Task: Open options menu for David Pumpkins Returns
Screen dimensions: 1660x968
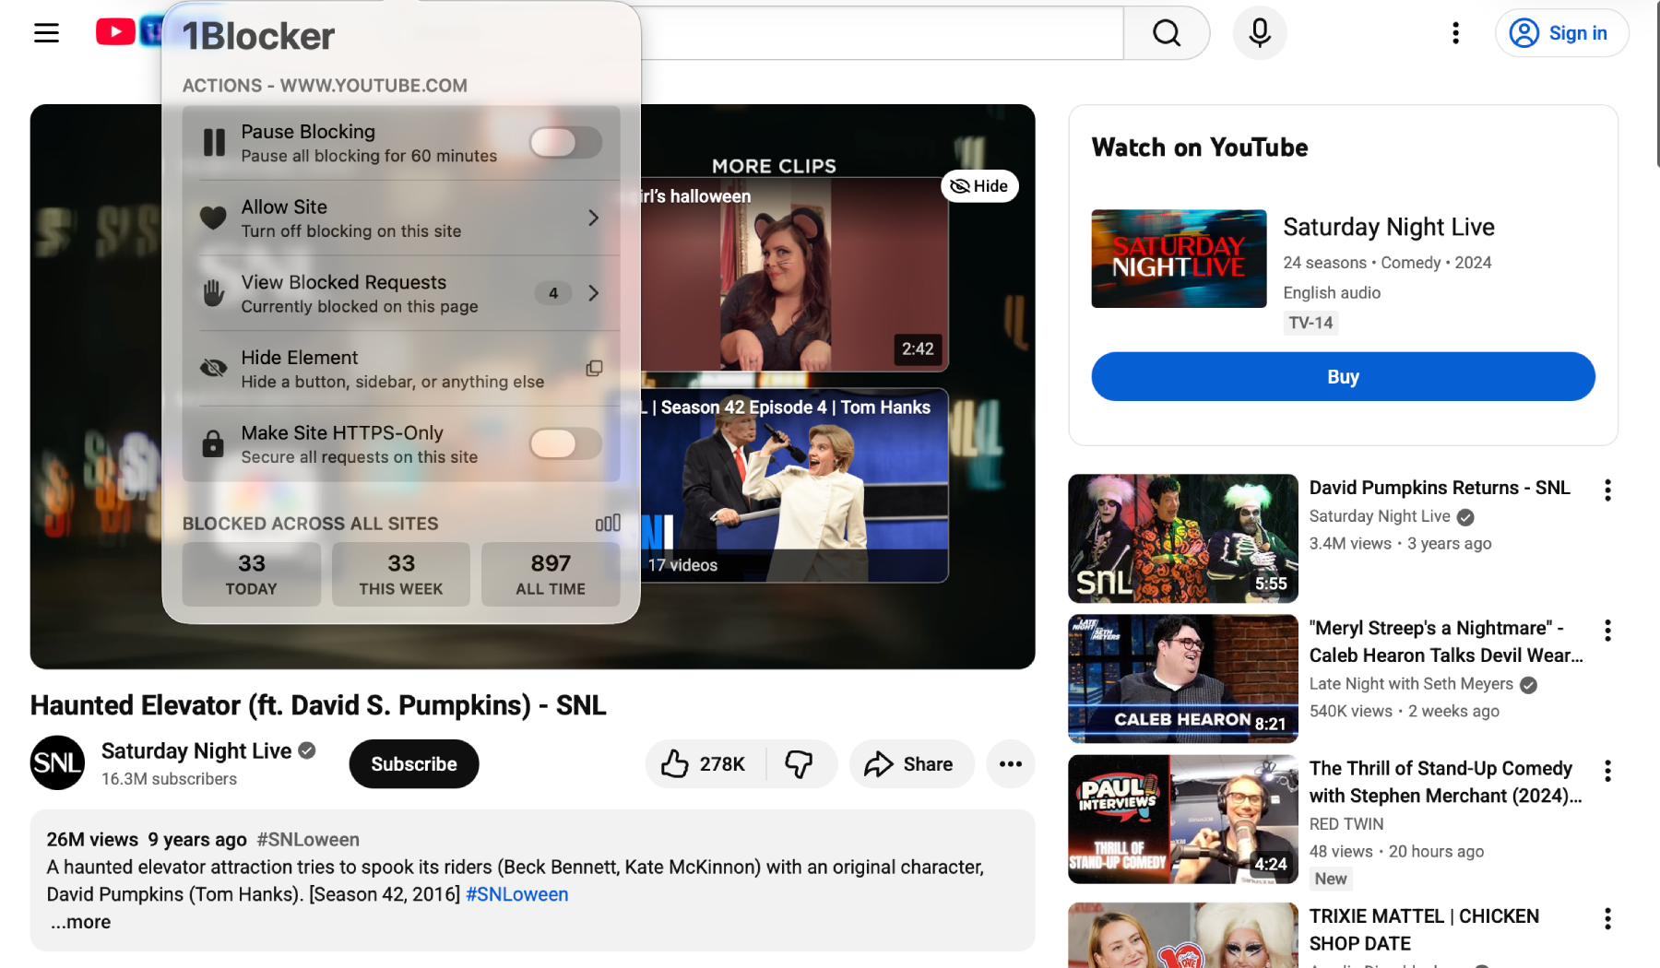Action: pos(1607,490)
